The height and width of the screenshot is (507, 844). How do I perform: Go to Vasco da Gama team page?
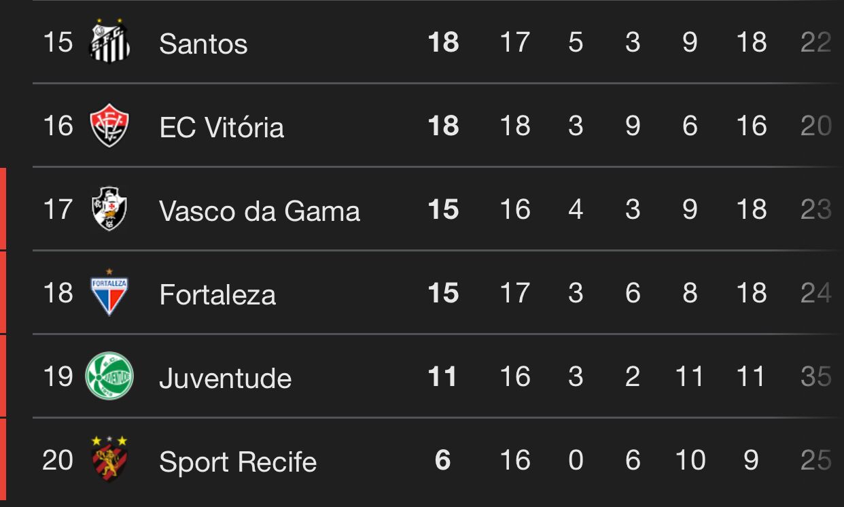(260, 211)
